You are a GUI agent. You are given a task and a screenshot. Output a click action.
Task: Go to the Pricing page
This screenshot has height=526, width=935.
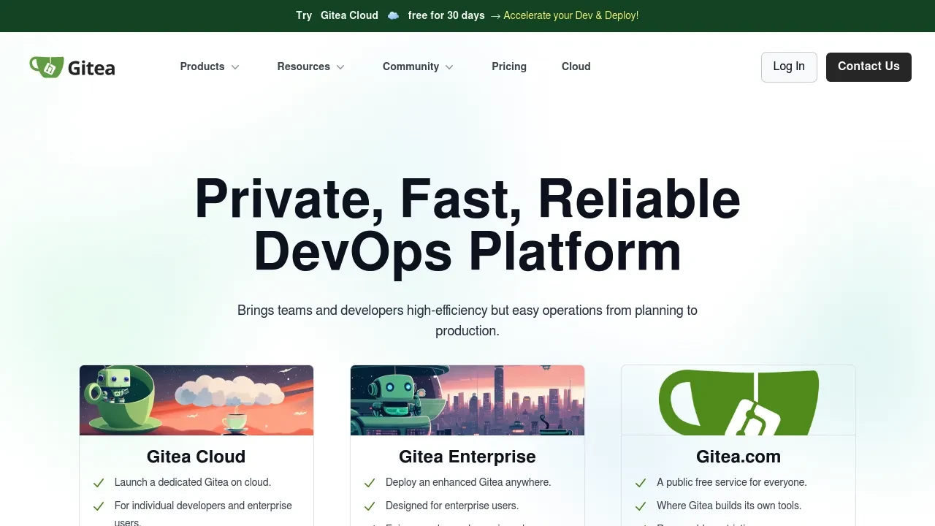pos(509,66)
